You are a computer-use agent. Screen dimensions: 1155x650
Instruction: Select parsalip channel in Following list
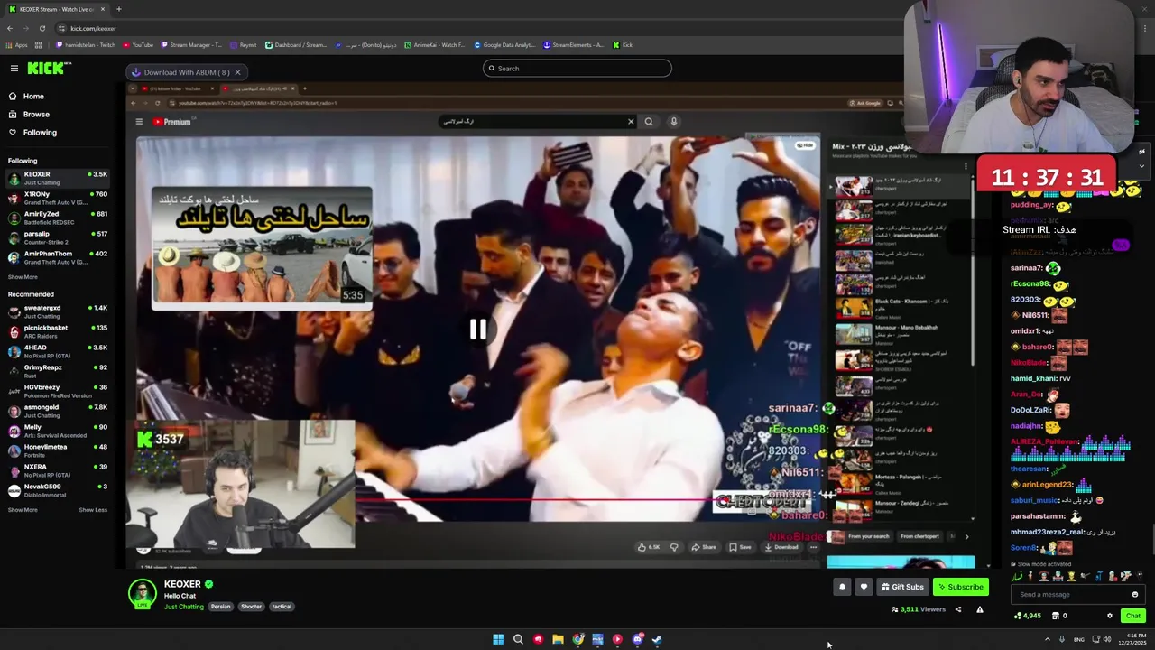coord(57,237)
